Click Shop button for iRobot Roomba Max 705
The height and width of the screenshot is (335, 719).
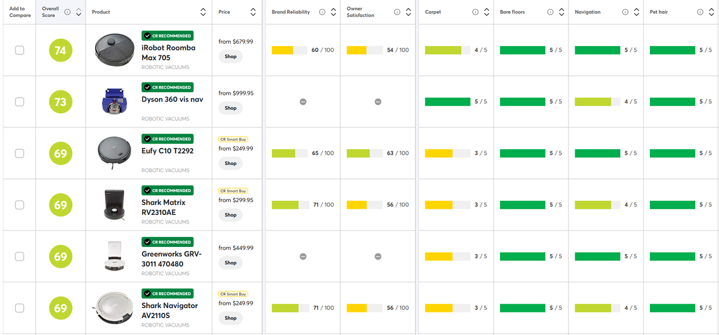coord(231,56)
